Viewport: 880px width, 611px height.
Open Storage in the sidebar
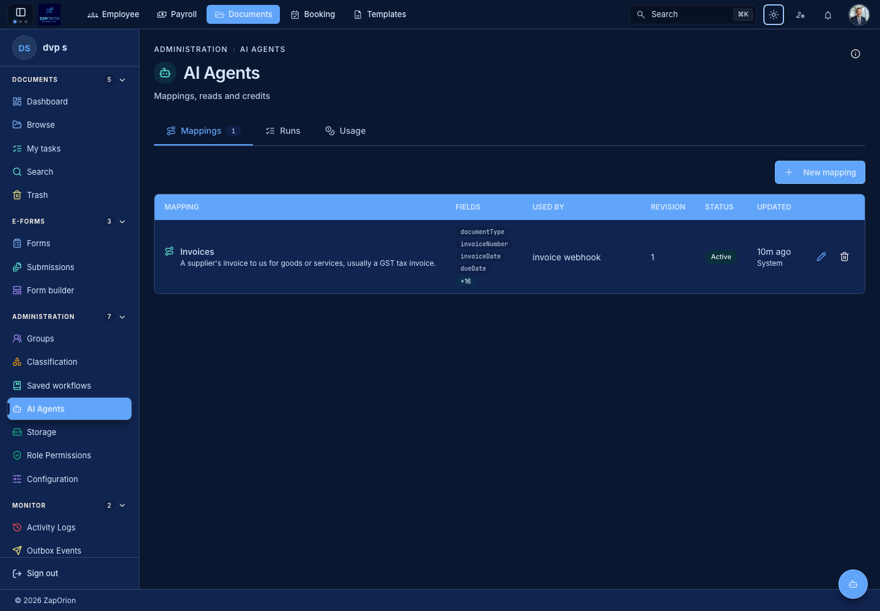69,432
